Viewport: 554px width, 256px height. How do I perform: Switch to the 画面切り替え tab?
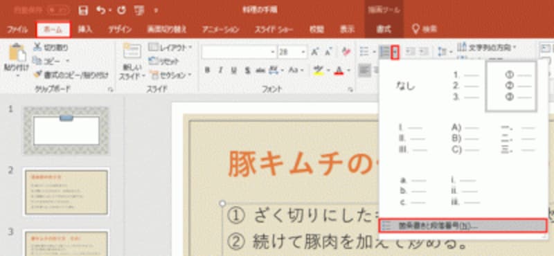167,30
